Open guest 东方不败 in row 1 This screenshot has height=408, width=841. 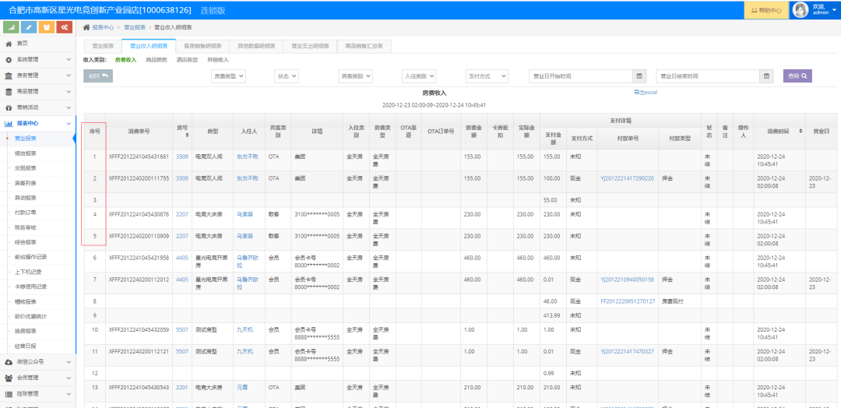248,157
